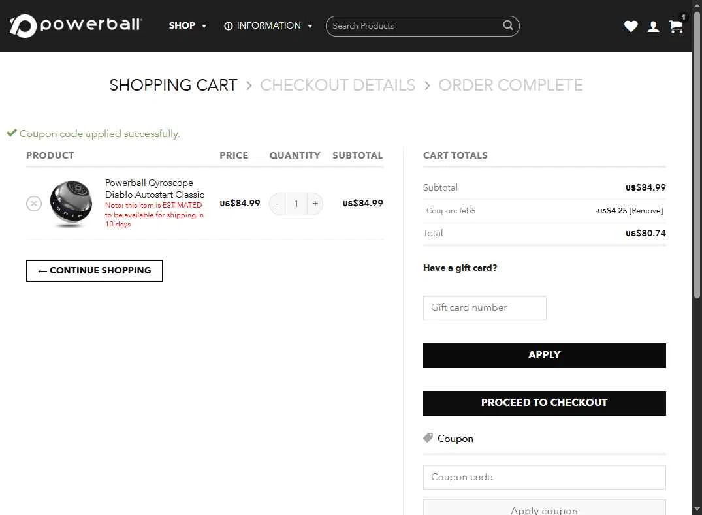Click the quantity value field

(296, 204)
